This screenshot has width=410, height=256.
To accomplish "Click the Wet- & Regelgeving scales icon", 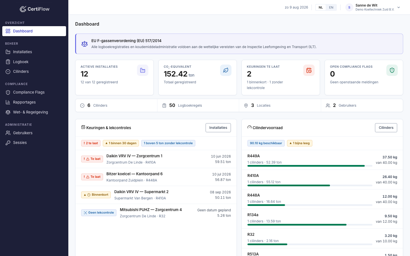I will 8,112.
